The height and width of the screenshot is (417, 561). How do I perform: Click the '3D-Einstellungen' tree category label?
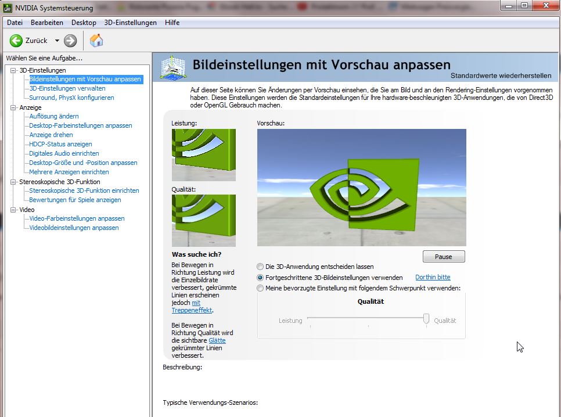pos(42,70)
